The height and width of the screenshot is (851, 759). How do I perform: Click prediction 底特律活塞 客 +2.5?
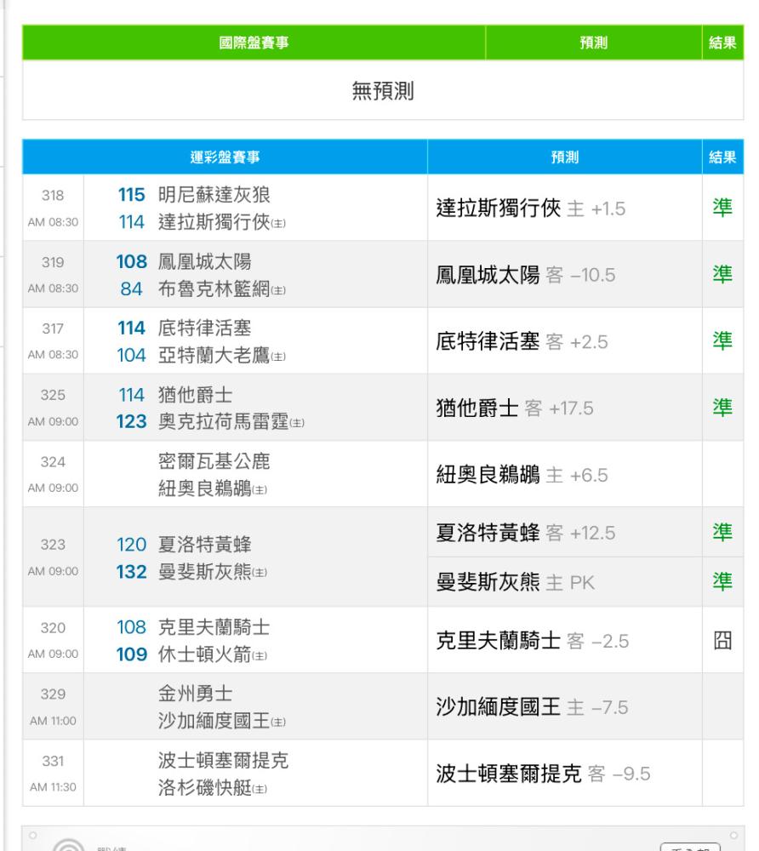coord(522,341)
